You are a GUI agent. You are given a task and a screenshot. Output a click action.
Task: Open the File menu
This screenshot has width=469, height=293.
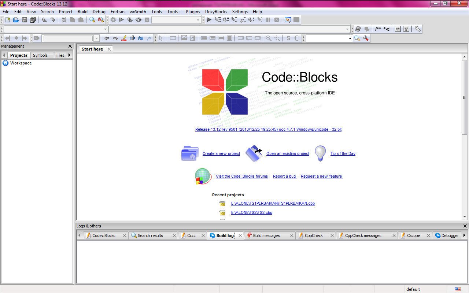point(6,12)
